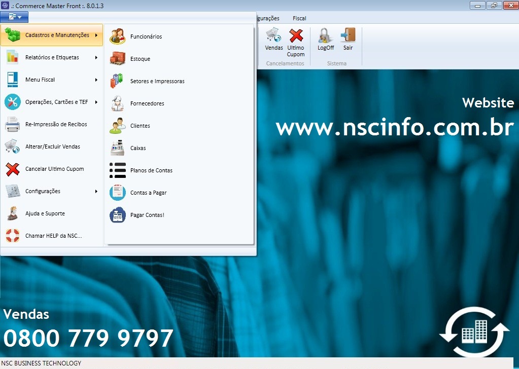The width and height of the screenshot is (519, 369).
Task: Expand Operações, Cartões e TEF submenu arrow
Action: click(96, 102)
